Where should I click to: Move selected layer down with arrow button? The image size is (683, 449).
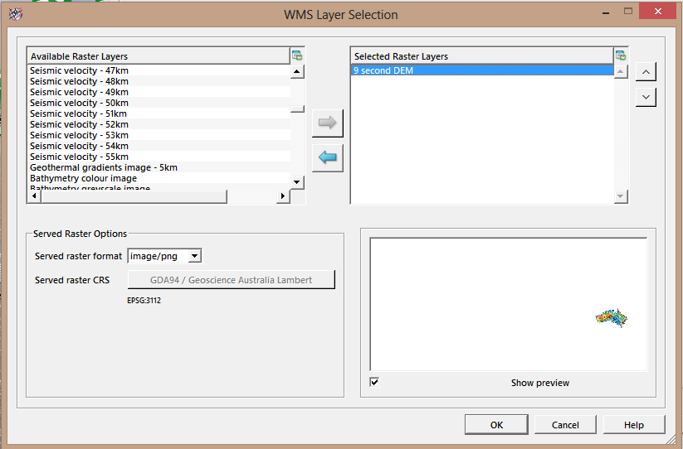(x=646, y=97)
